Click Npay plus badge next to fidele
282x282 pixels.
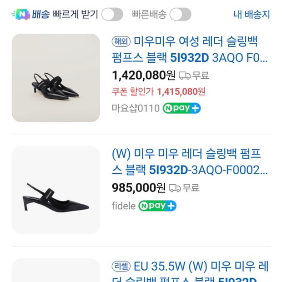[157, 206]
